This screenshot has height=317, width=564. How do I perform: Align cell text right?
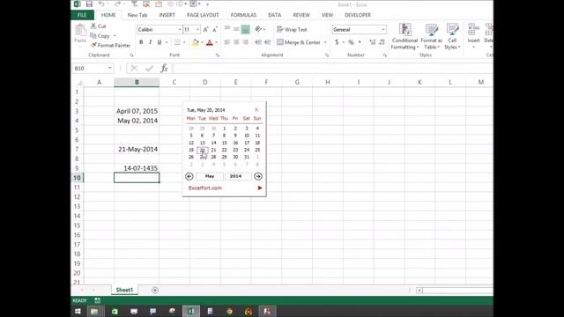(245, 42)
